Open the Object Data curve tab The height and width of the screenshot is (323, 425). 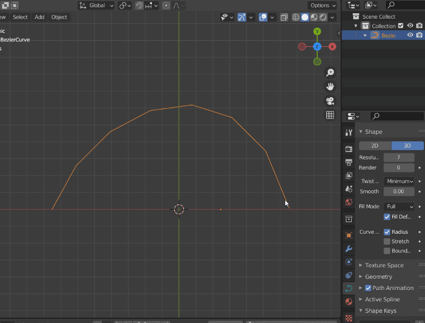349,288
